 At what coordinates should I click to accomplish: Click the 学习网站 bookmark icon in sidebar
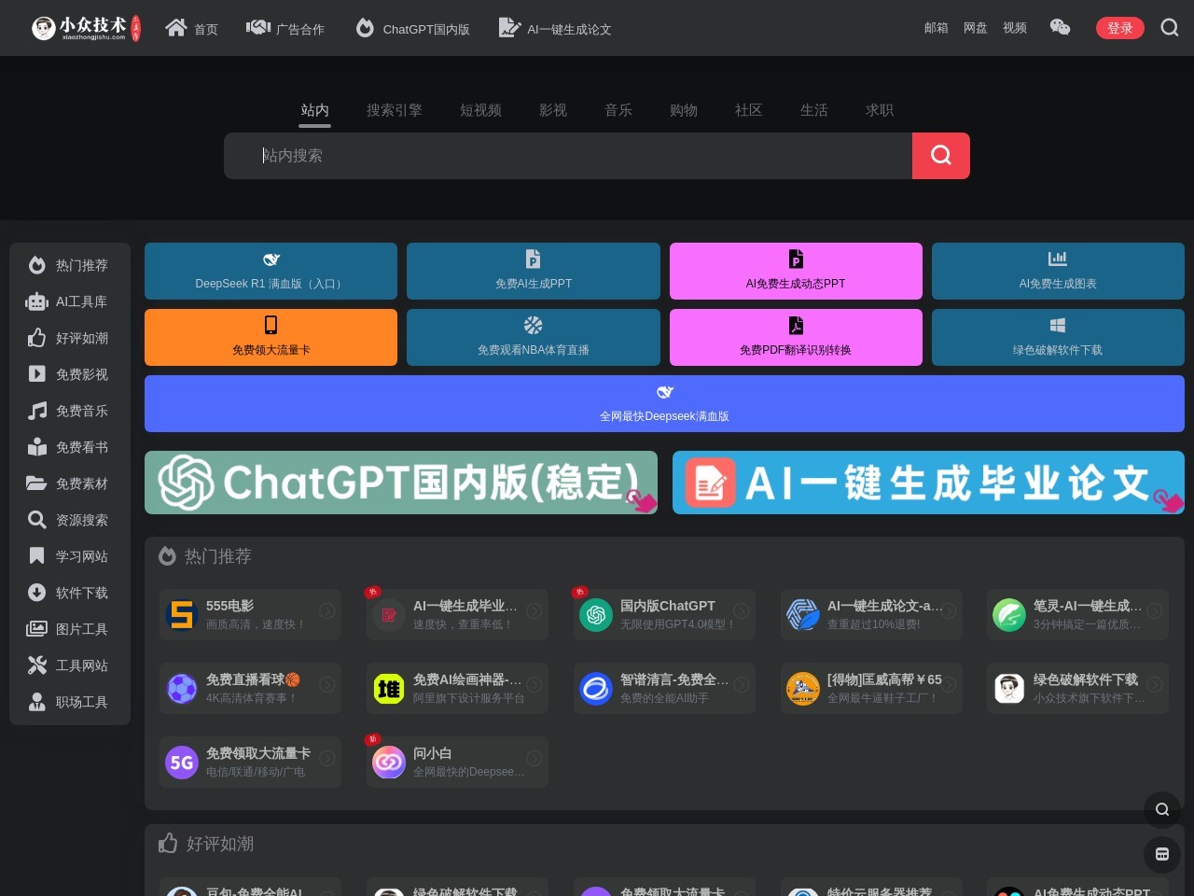pos(36,556)
